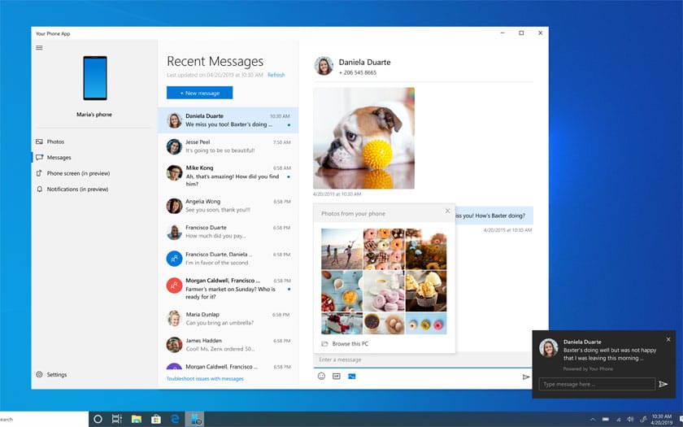The height and width of the screenshot is (427, 683).
Task: Click in the 'Enter a message' field
Action: point(422,359)
